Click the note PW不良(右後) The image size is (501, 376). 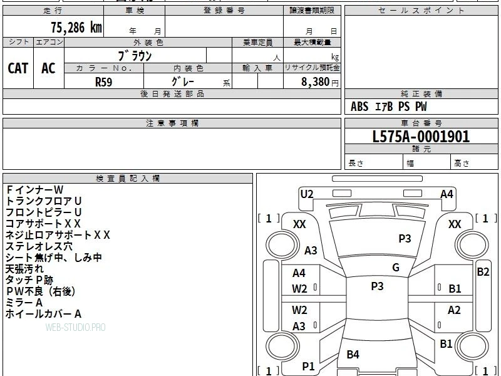(41, 291)
